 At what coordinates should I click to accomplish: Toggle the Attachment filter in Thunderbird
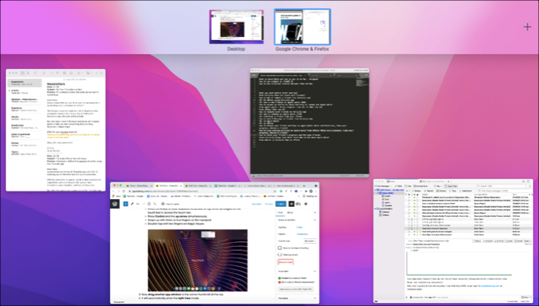(x=466, y=191)
